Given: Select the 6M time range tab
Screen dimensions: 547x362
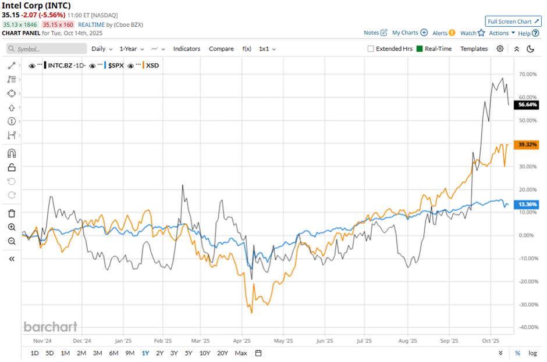Looking at the screenshot, I should click(113, 353).
